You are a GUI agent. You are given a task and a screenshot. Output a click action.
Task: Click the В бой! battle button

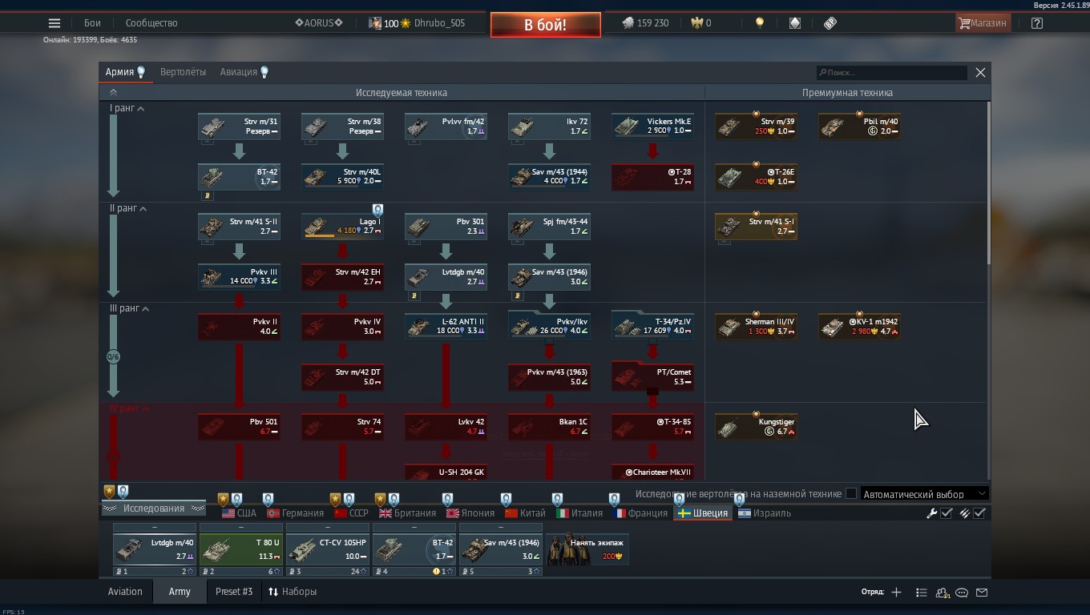tap(546, 25)
